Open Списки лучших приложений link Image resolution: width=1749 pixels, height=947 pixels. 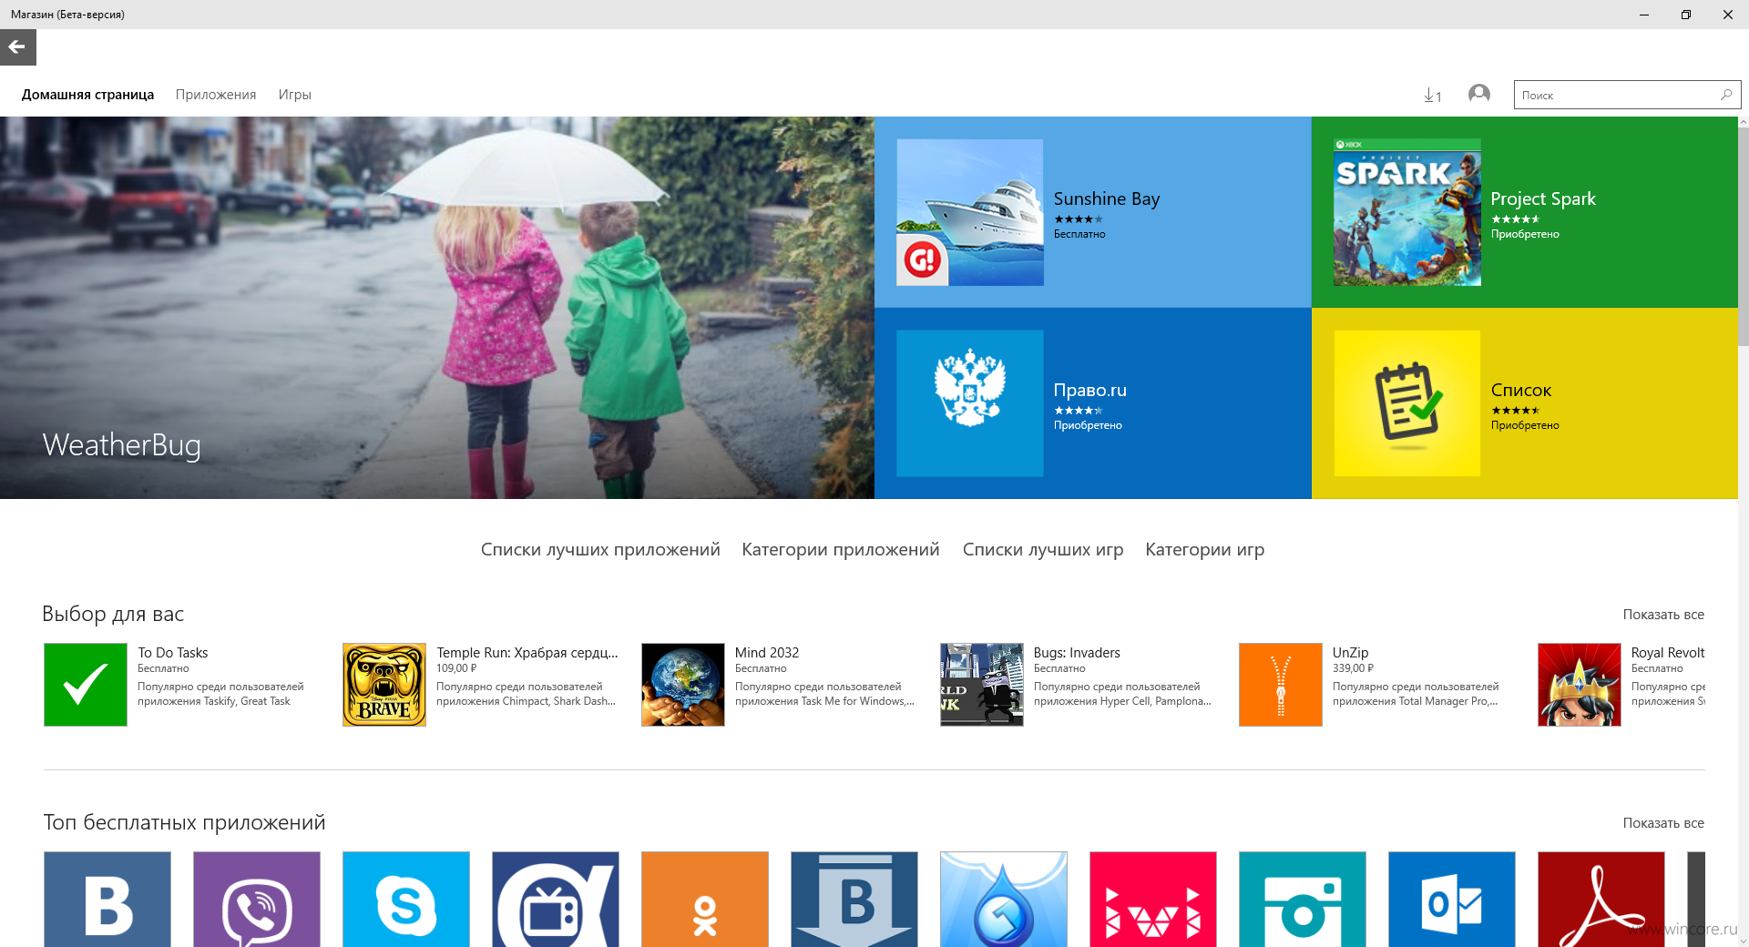600,549
